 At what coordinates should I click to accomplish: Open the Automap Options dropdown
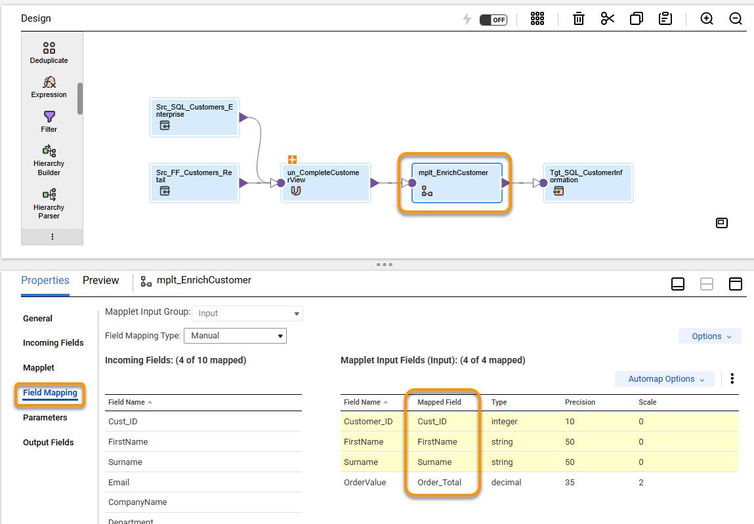point(665,379)
